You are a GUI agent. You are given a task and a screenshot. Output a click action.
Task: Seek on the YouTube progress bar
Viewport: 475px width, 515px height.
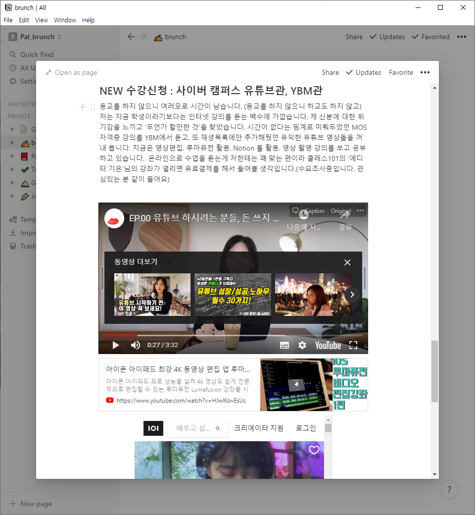233,335
